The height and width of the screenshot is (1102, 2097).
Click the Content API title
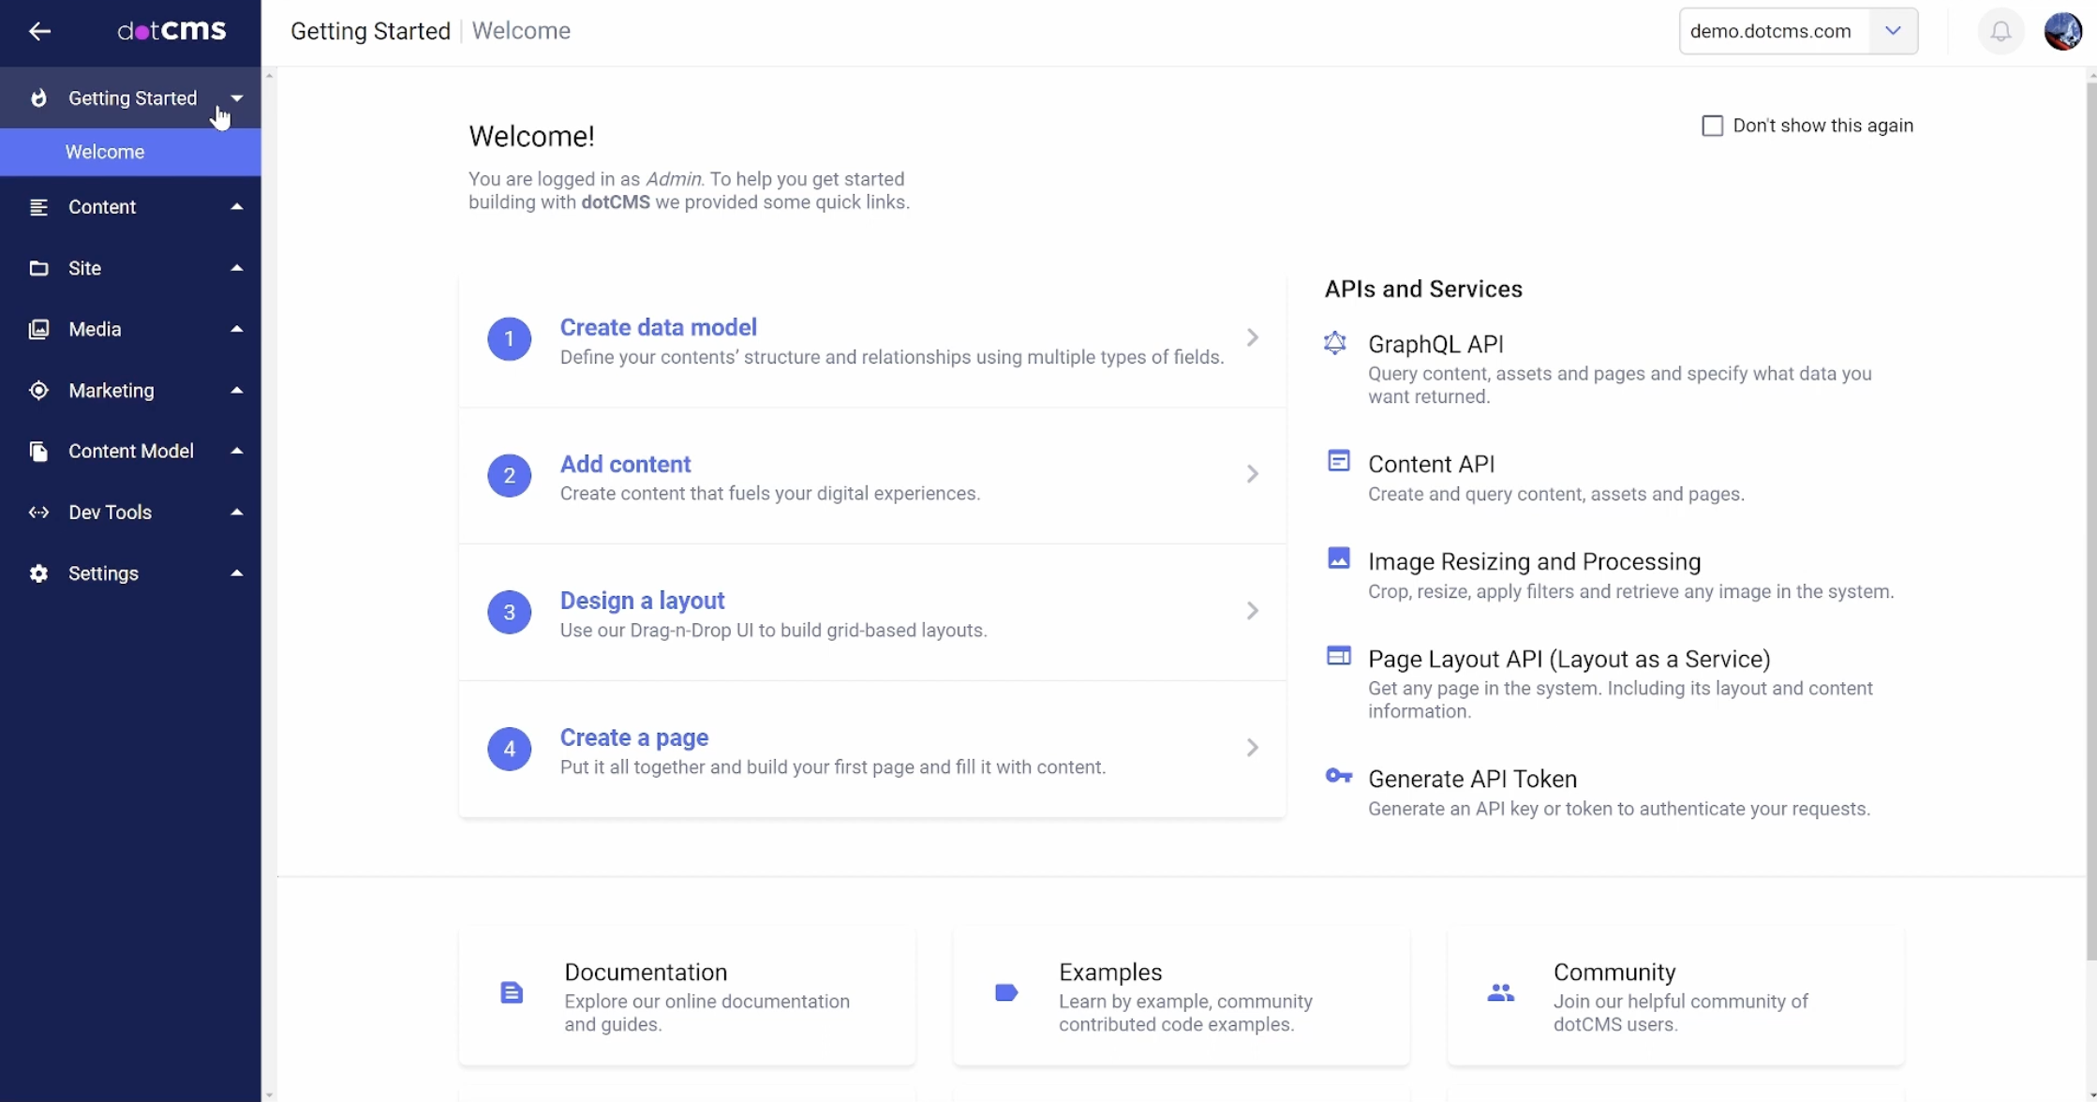tap(1431, 464)
